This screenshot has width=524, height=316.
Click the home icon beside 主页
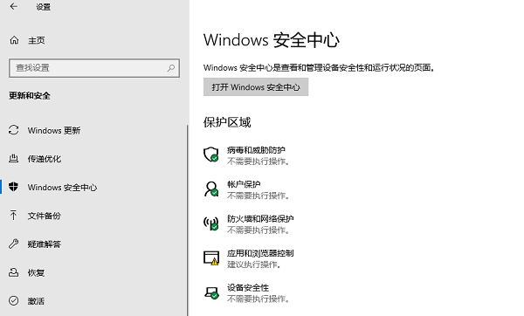coord(14,40)
